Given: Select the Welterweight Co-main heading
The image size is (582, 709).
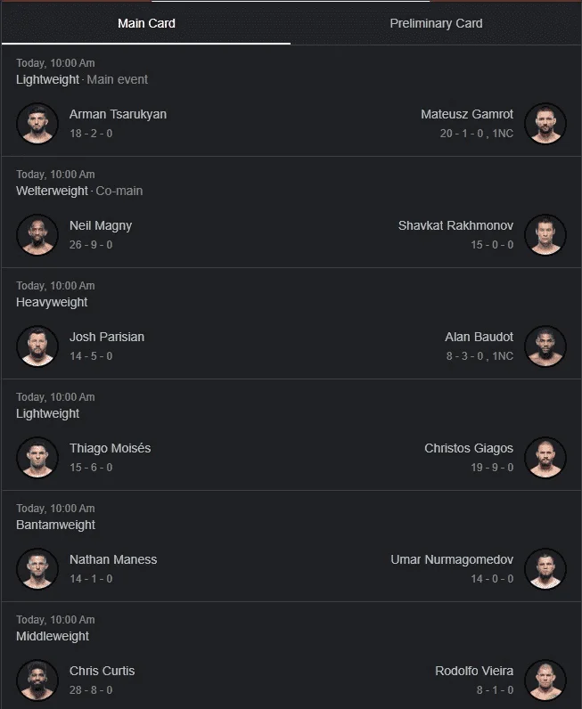Looking at the screenshot, I should pos(79,191).
